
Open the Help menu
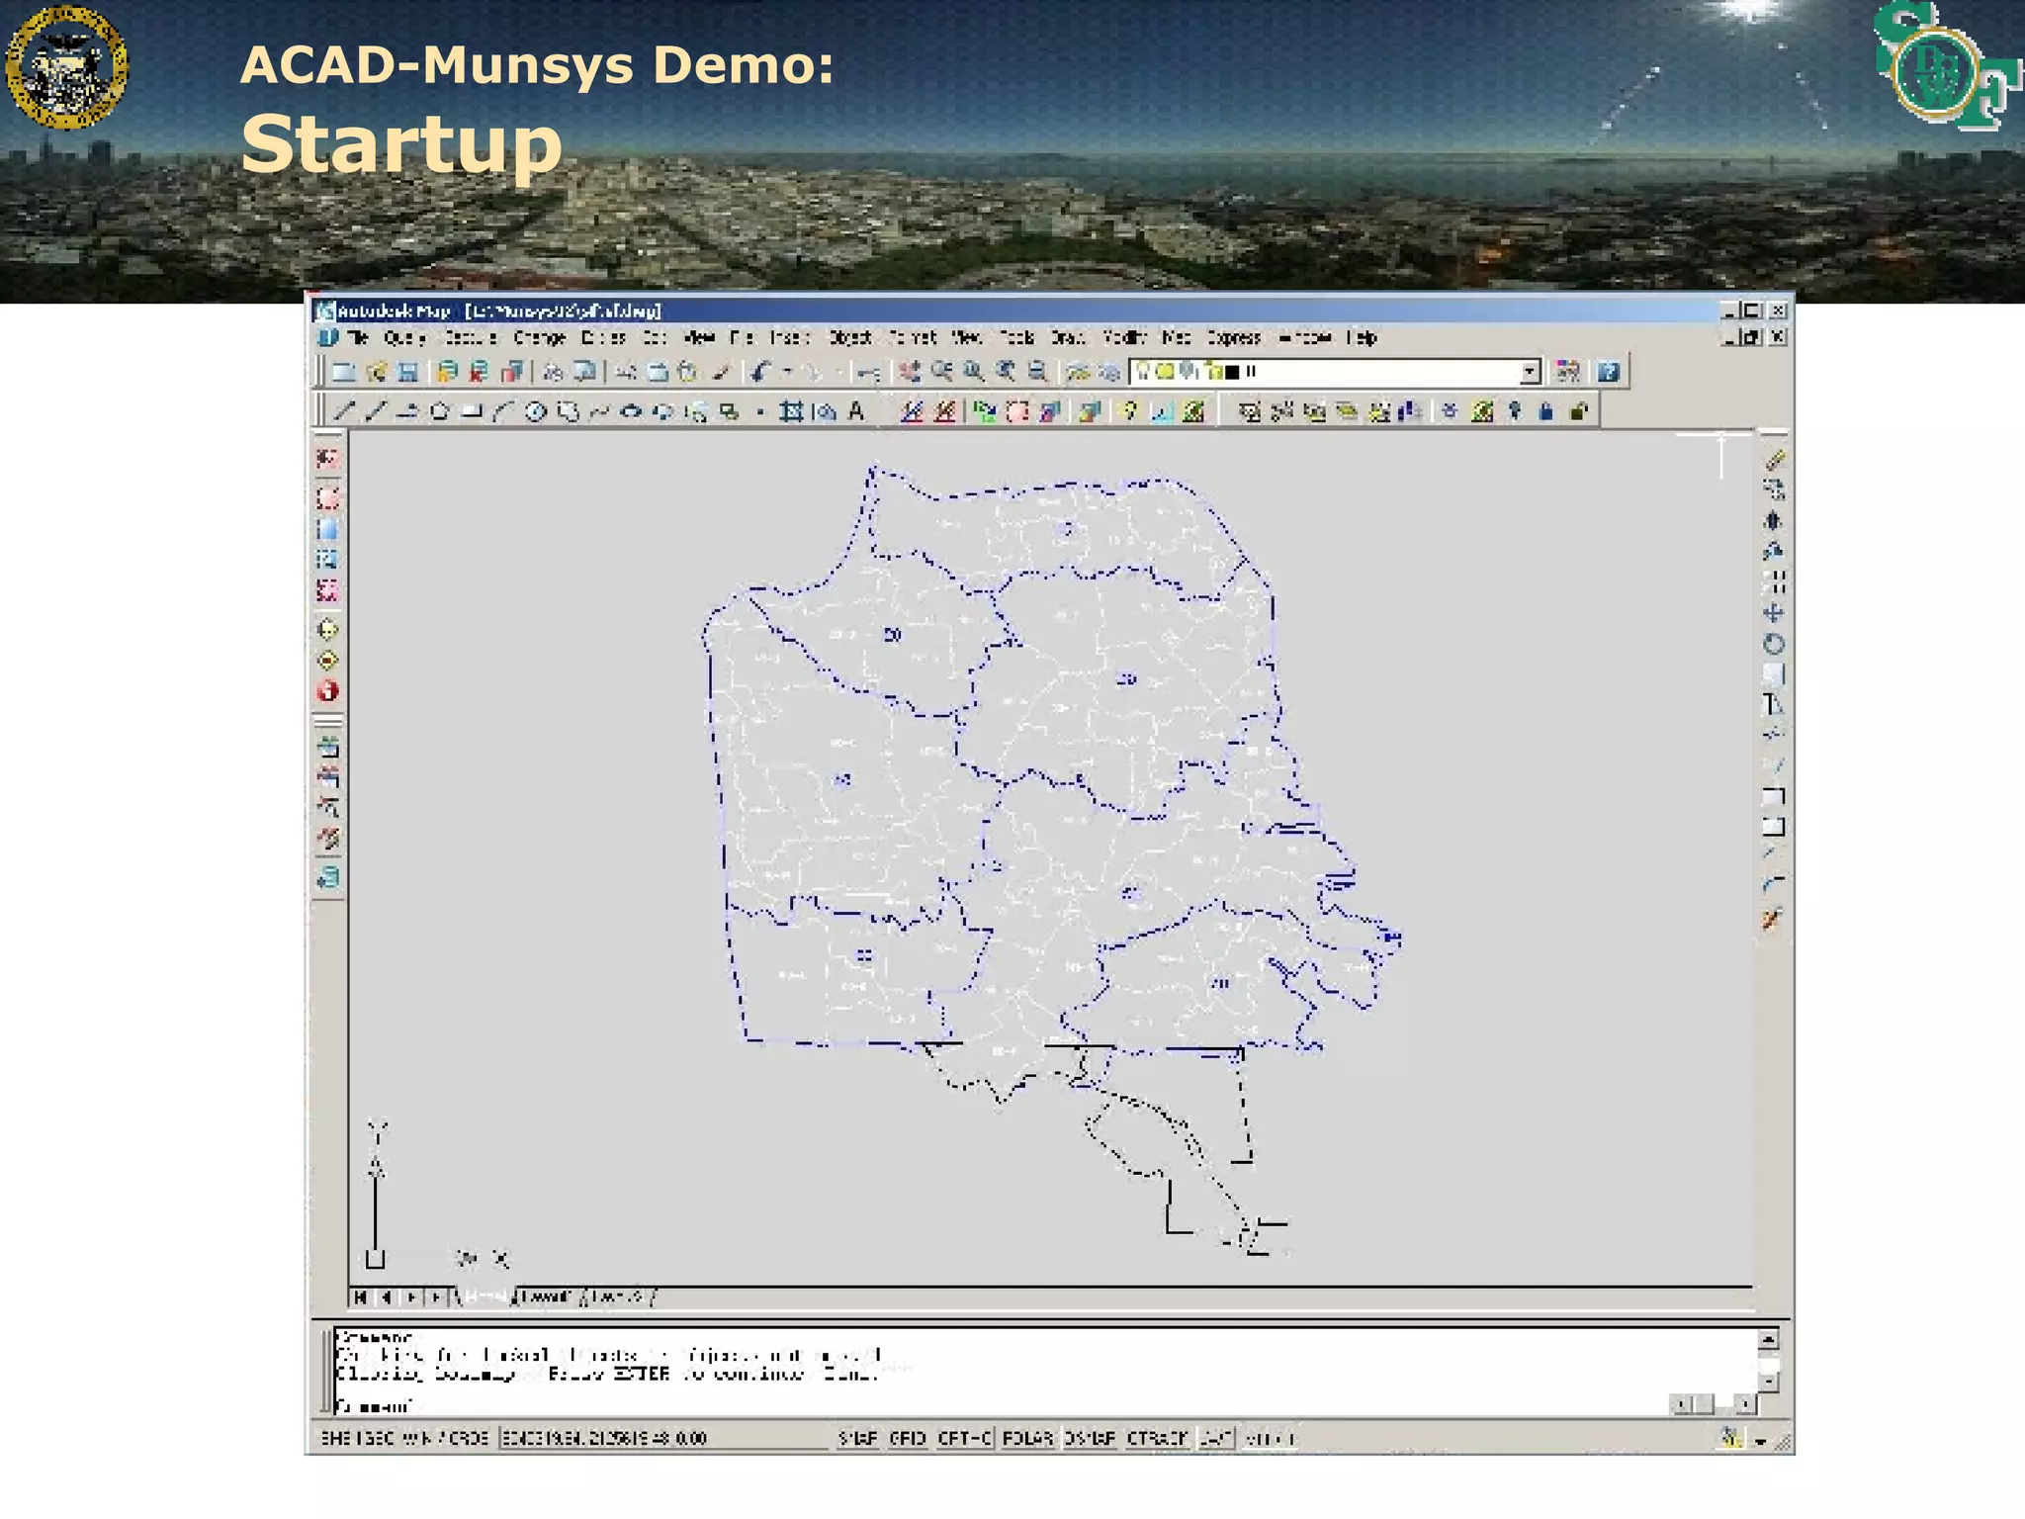[x=1364, y=337]
